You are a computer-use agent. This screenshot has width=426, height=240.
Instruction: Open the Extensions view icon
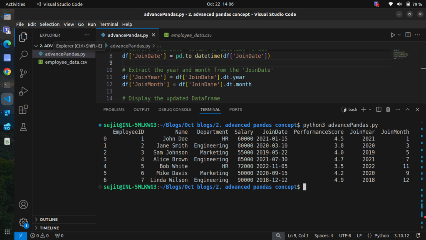pos(23,109)
